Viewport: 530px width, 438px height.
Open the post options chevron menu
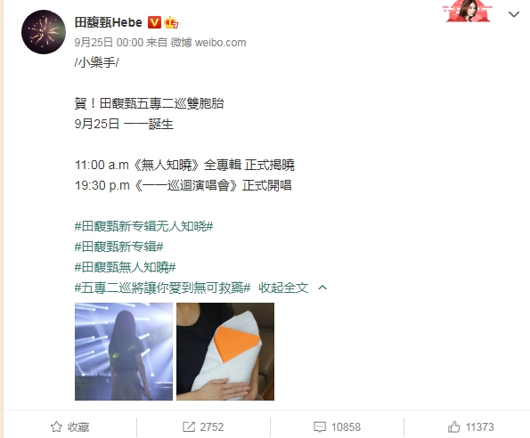514,14
